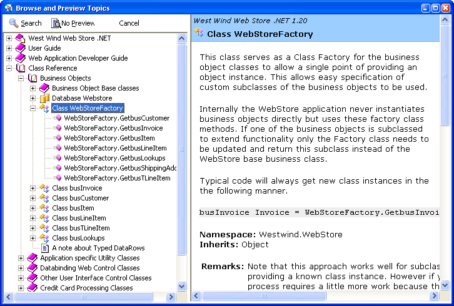Click the Cancel button
454x306 pixels.
(129, 23)
